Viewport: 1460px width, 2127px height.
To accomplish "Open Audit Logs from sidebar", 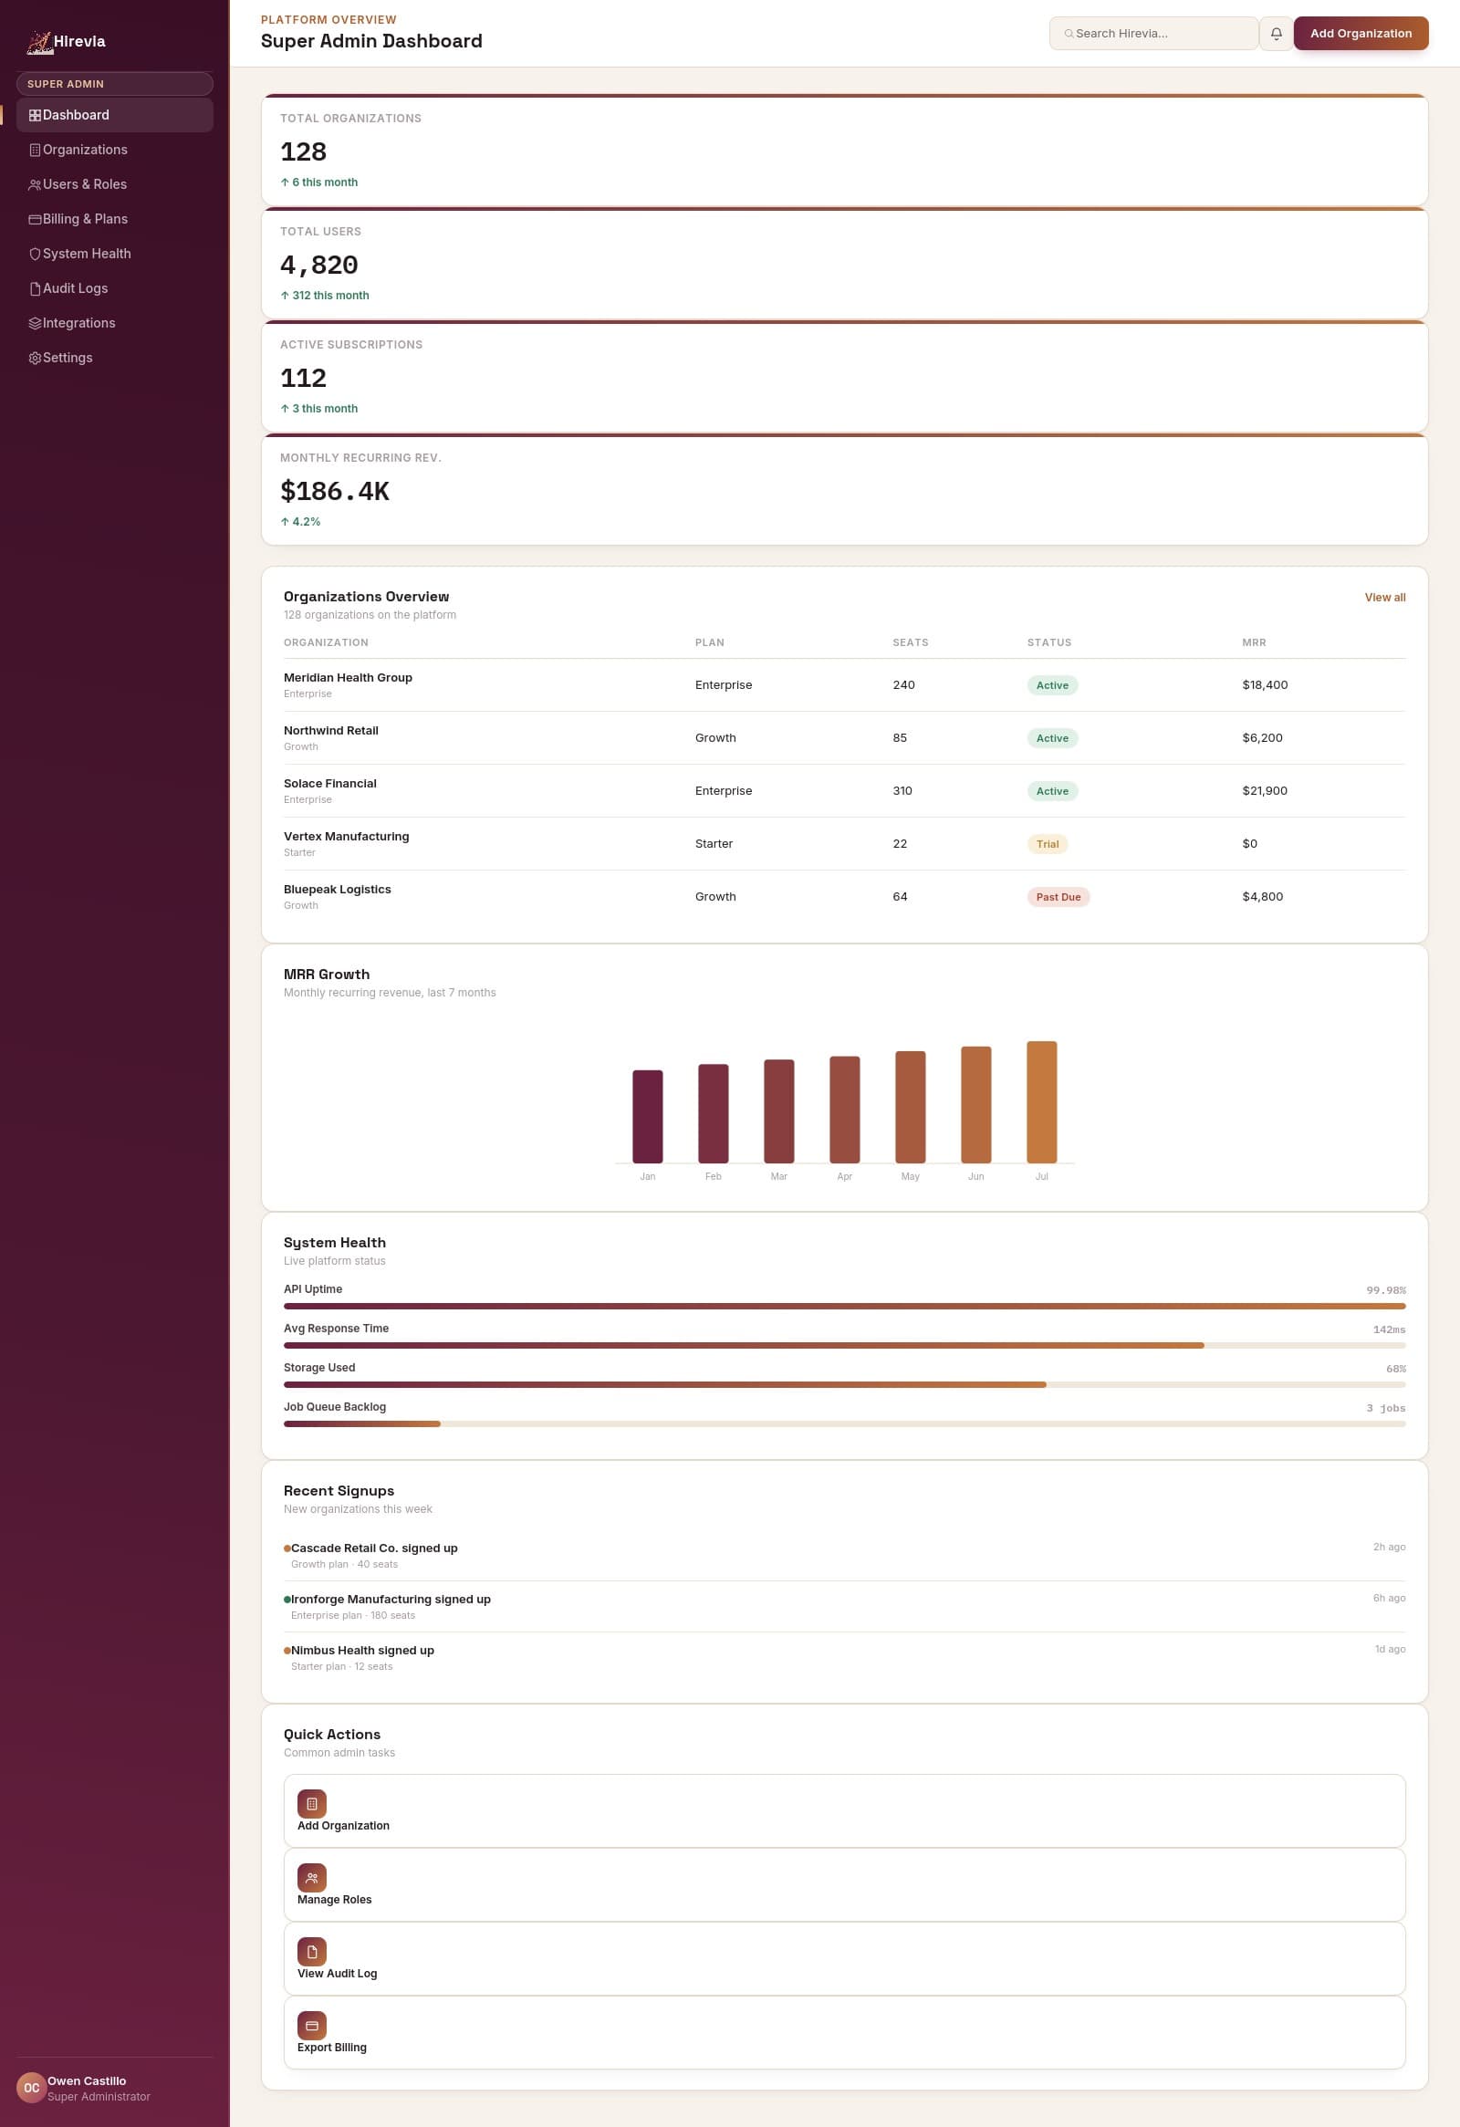I will coord(114,289).
